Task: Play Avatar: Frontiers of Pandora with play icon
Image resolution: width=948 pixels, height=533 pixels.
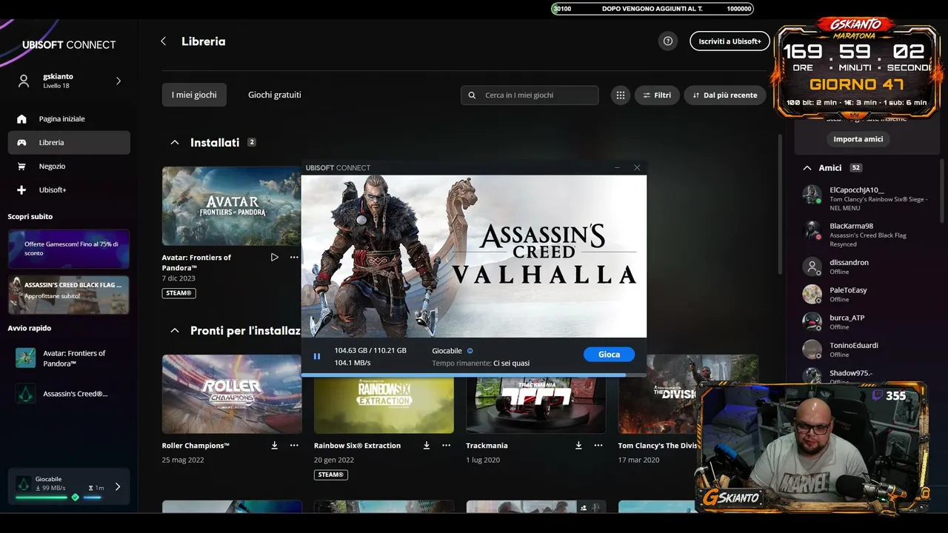Action: click(275, 258)
